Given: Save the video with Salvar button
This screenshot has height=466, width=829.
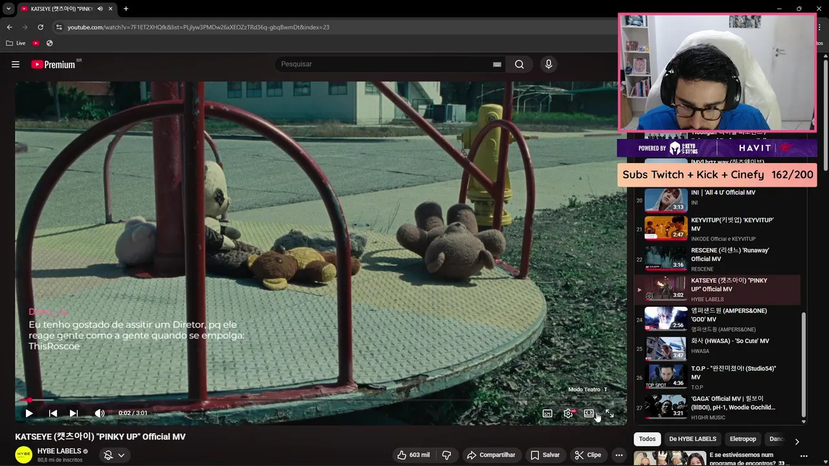Looking at the screenshot, I should pyautogui.click(x=545, y=455).
